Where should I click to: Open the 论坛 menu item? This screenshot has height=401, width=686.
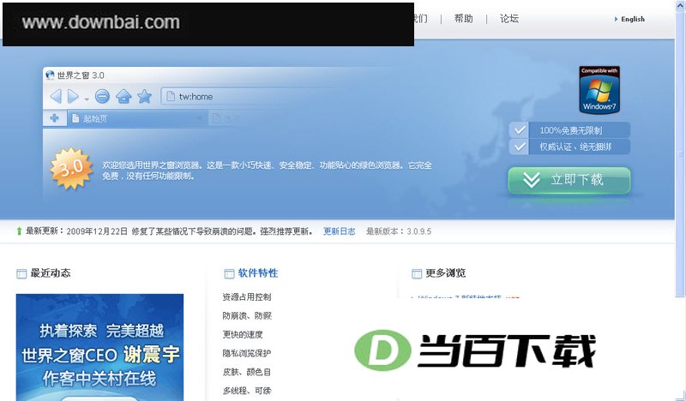click(x=509, y=18)
